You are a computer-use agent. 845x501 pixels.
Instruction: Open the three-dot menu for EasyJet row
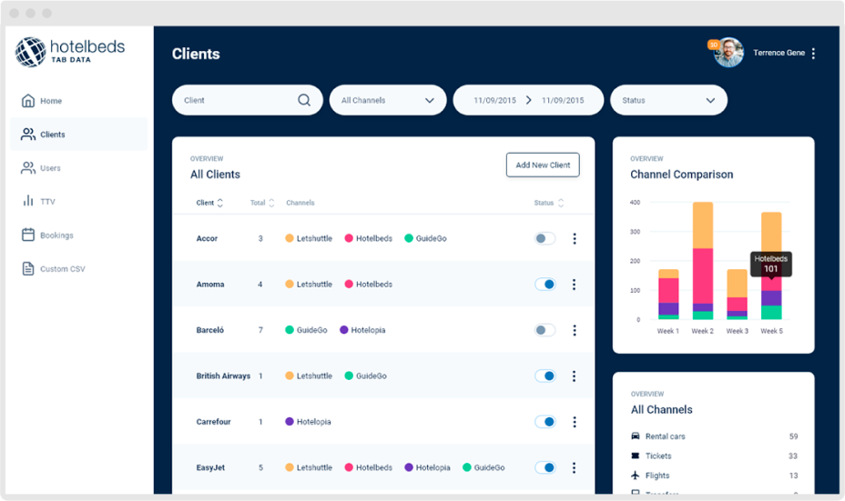[x=574, y=467]
